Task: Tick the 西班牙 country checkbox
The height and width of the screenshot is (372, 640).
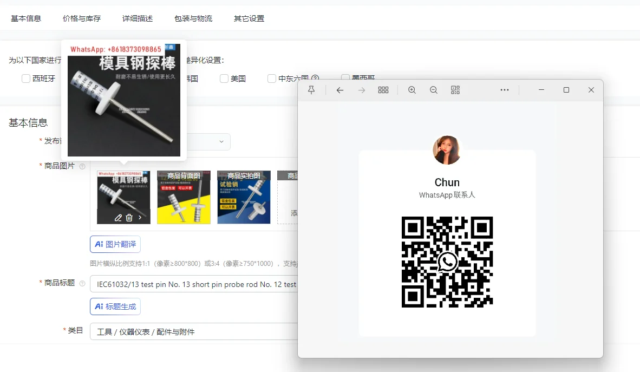Action: click(26, 79)
